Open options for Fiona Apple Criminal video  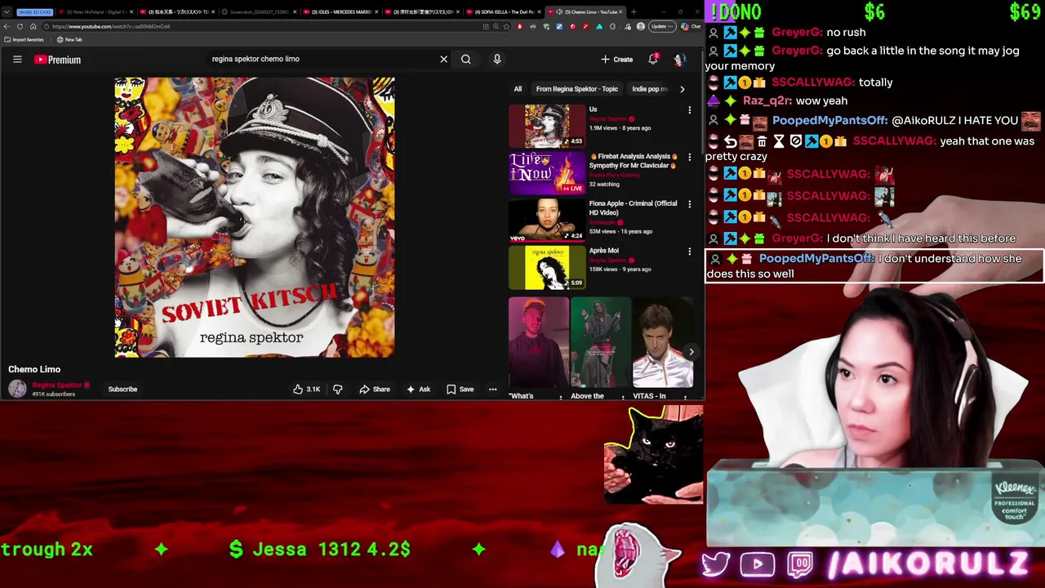pos(689,204)
